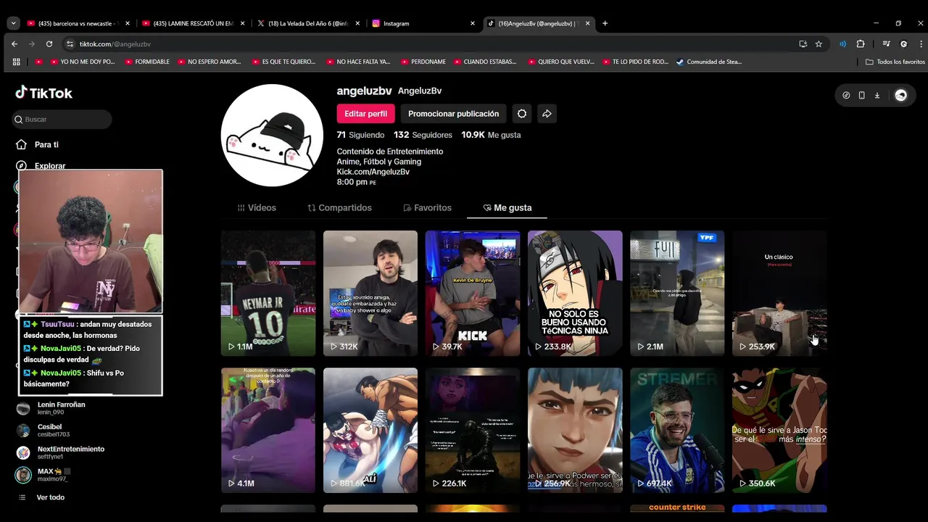This screenshot has width=928, height=522.
Task: Open the video with 312K views
Action: pyautogui.click(x=370, y=293)
